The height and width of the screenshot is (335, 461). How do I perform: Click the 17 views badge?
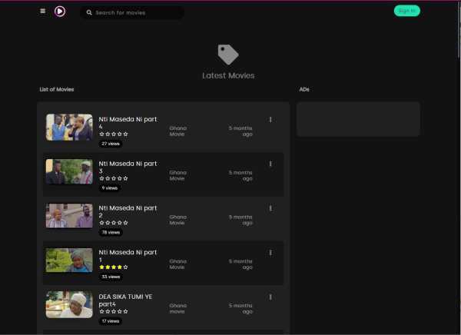pyautogui.click(x=111, y=321)
